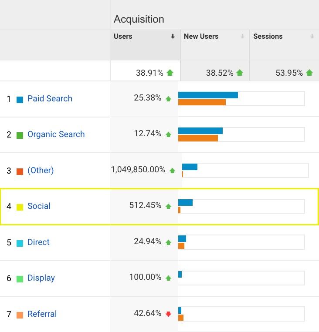319x332 pixels.
Task: Sort by Users column arrow
Action: [x=173, y=37]
